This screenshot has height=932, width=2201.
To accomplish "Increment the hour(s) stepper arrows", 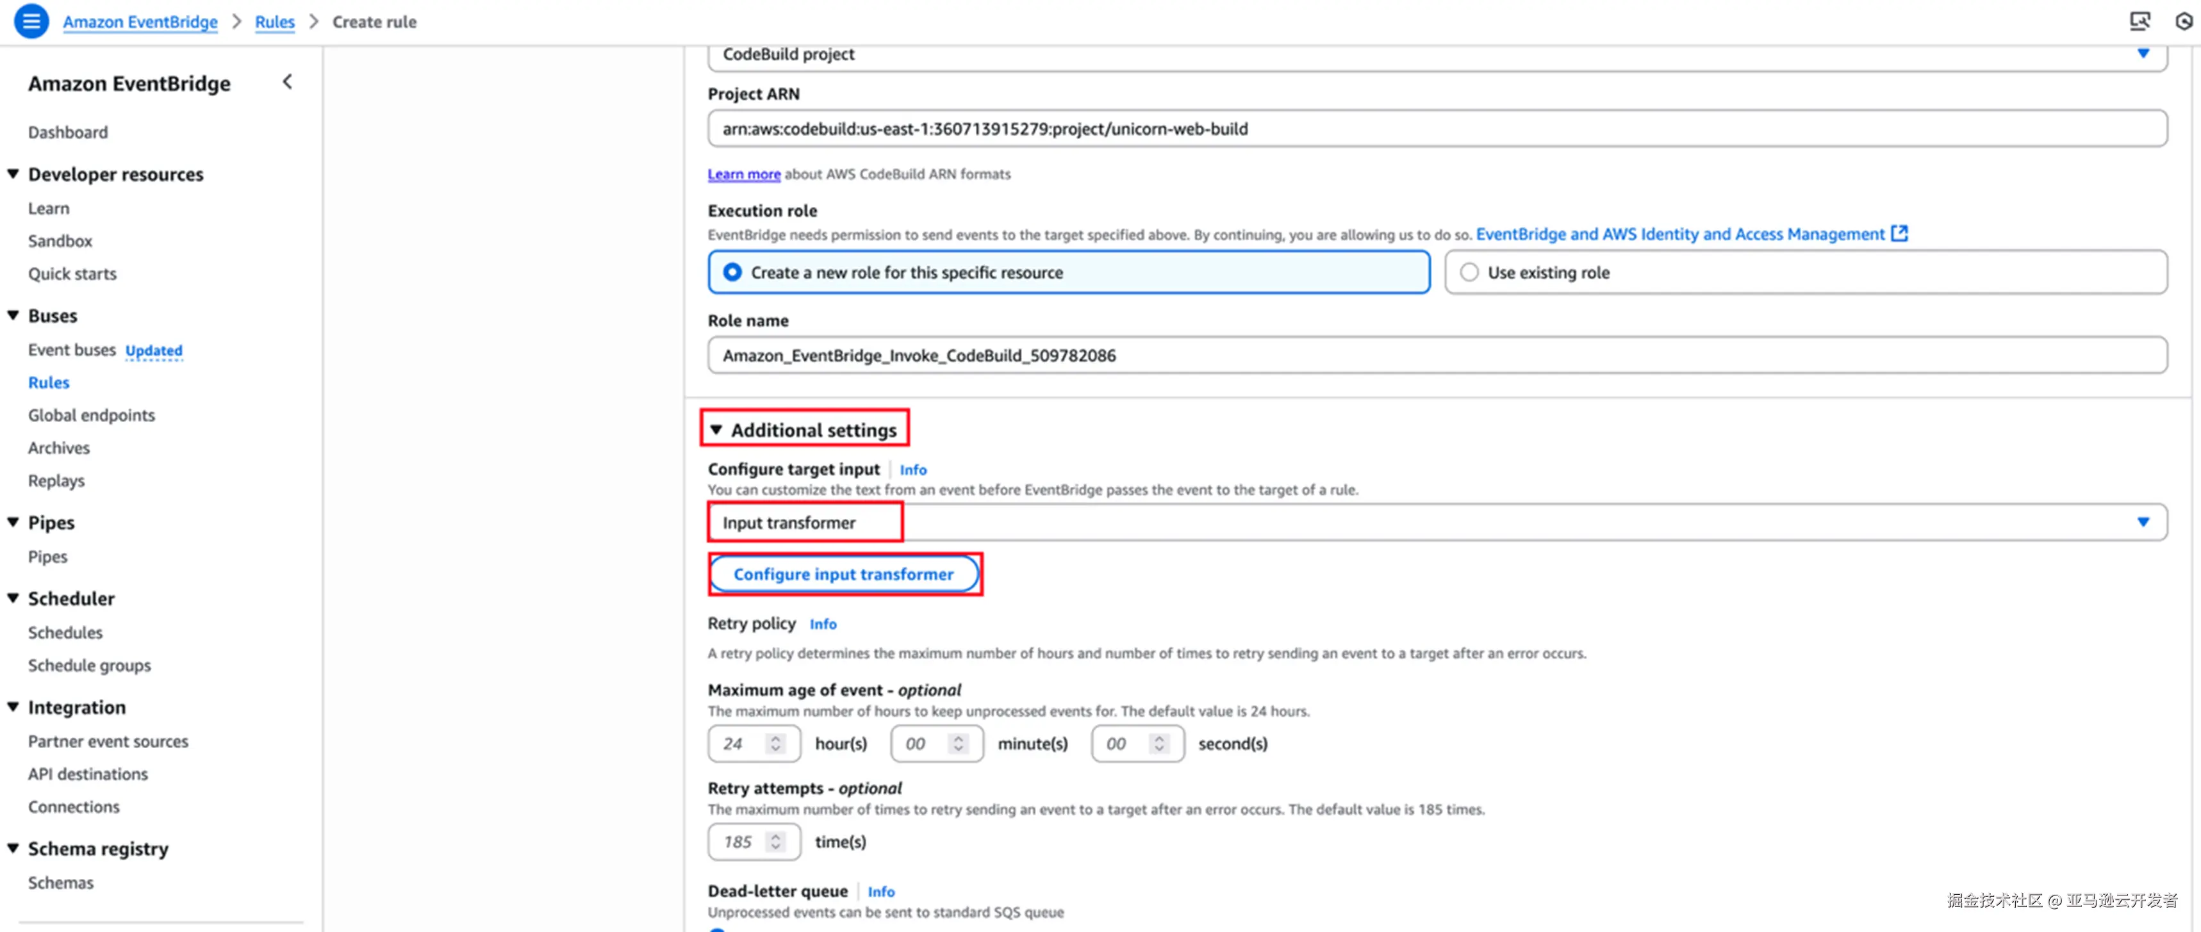I will coord(775,739).
